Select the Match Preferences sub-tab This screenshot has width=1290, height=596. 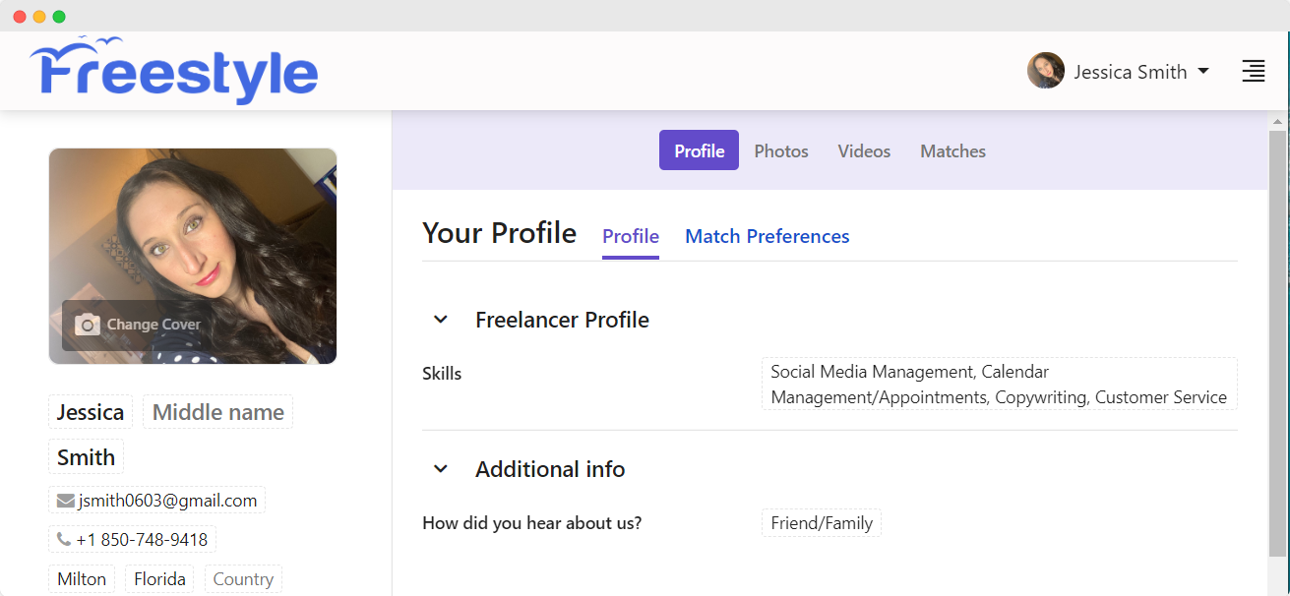click(x=767, y=236)
